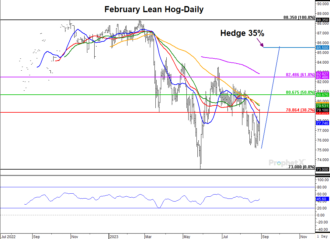Click the February Lean Hog-Daily chart title

tap(154, 9)
